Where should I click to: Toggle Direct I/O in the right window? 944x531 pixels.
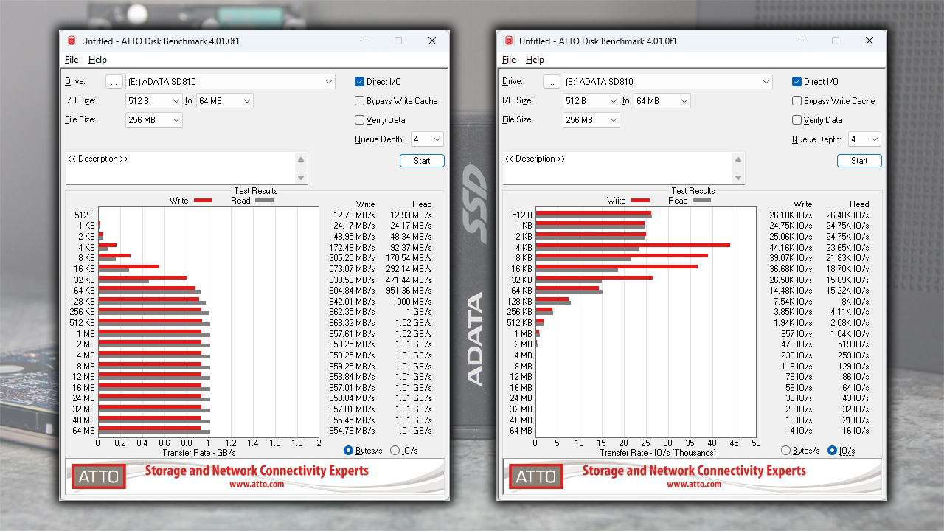797,82
